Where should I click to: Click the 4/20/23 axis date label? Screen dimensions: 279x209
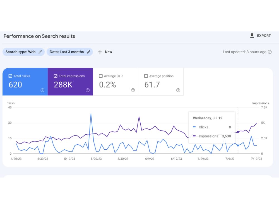[x=16, y=159]
